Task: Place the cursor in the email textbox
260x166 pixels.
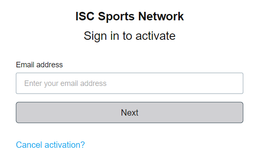Action: (x=130, y=83)
